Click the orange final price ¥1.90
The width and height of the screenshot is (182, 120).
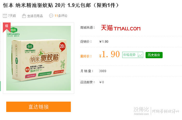(109, 54)
